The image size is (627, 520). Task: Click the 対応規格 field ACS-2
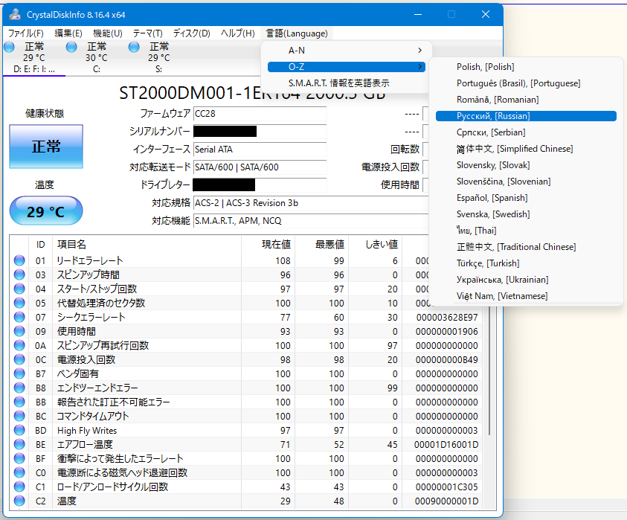[311, 203]
